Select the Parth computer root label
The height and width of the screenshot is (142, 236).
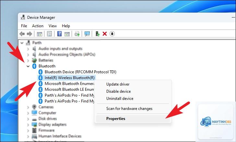tap(37, 43)
